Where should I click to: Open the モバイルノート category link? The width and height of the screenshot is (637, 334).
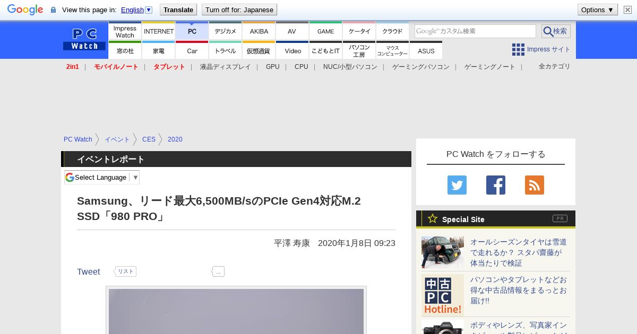(116, 67)
